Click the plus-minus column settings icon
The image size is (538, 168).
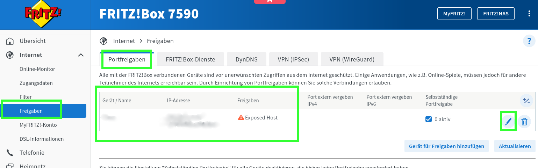coord(526,101)
